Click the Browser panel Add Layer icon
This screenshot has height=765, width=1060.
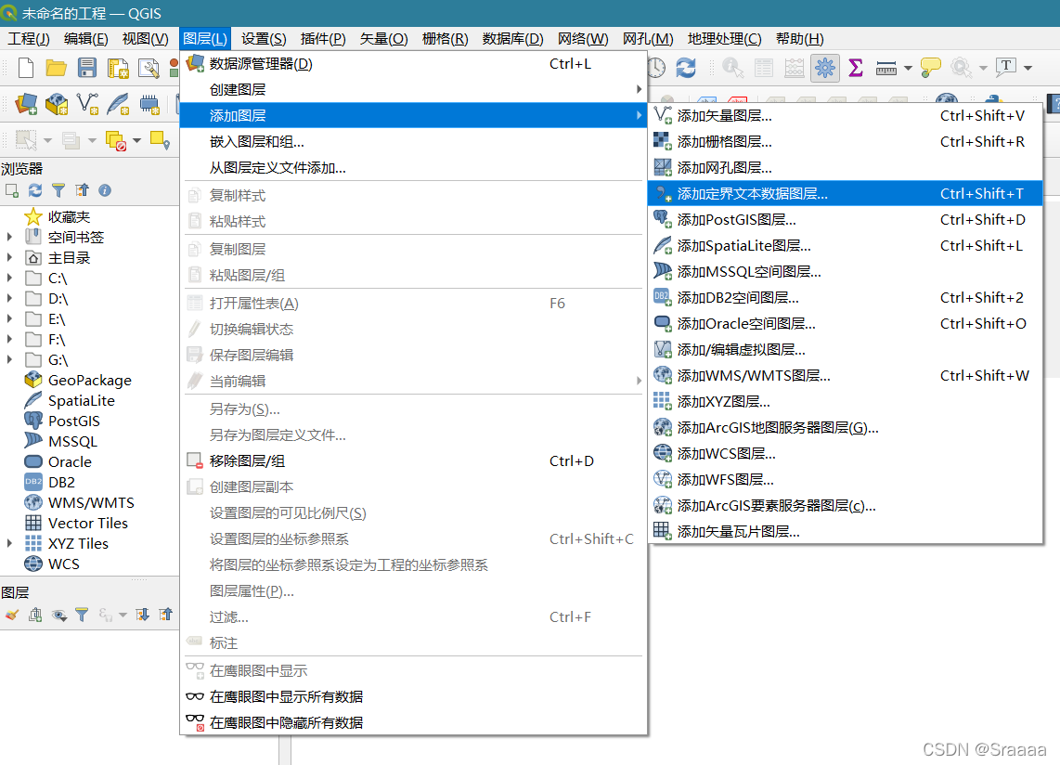[x=11, y=190]
